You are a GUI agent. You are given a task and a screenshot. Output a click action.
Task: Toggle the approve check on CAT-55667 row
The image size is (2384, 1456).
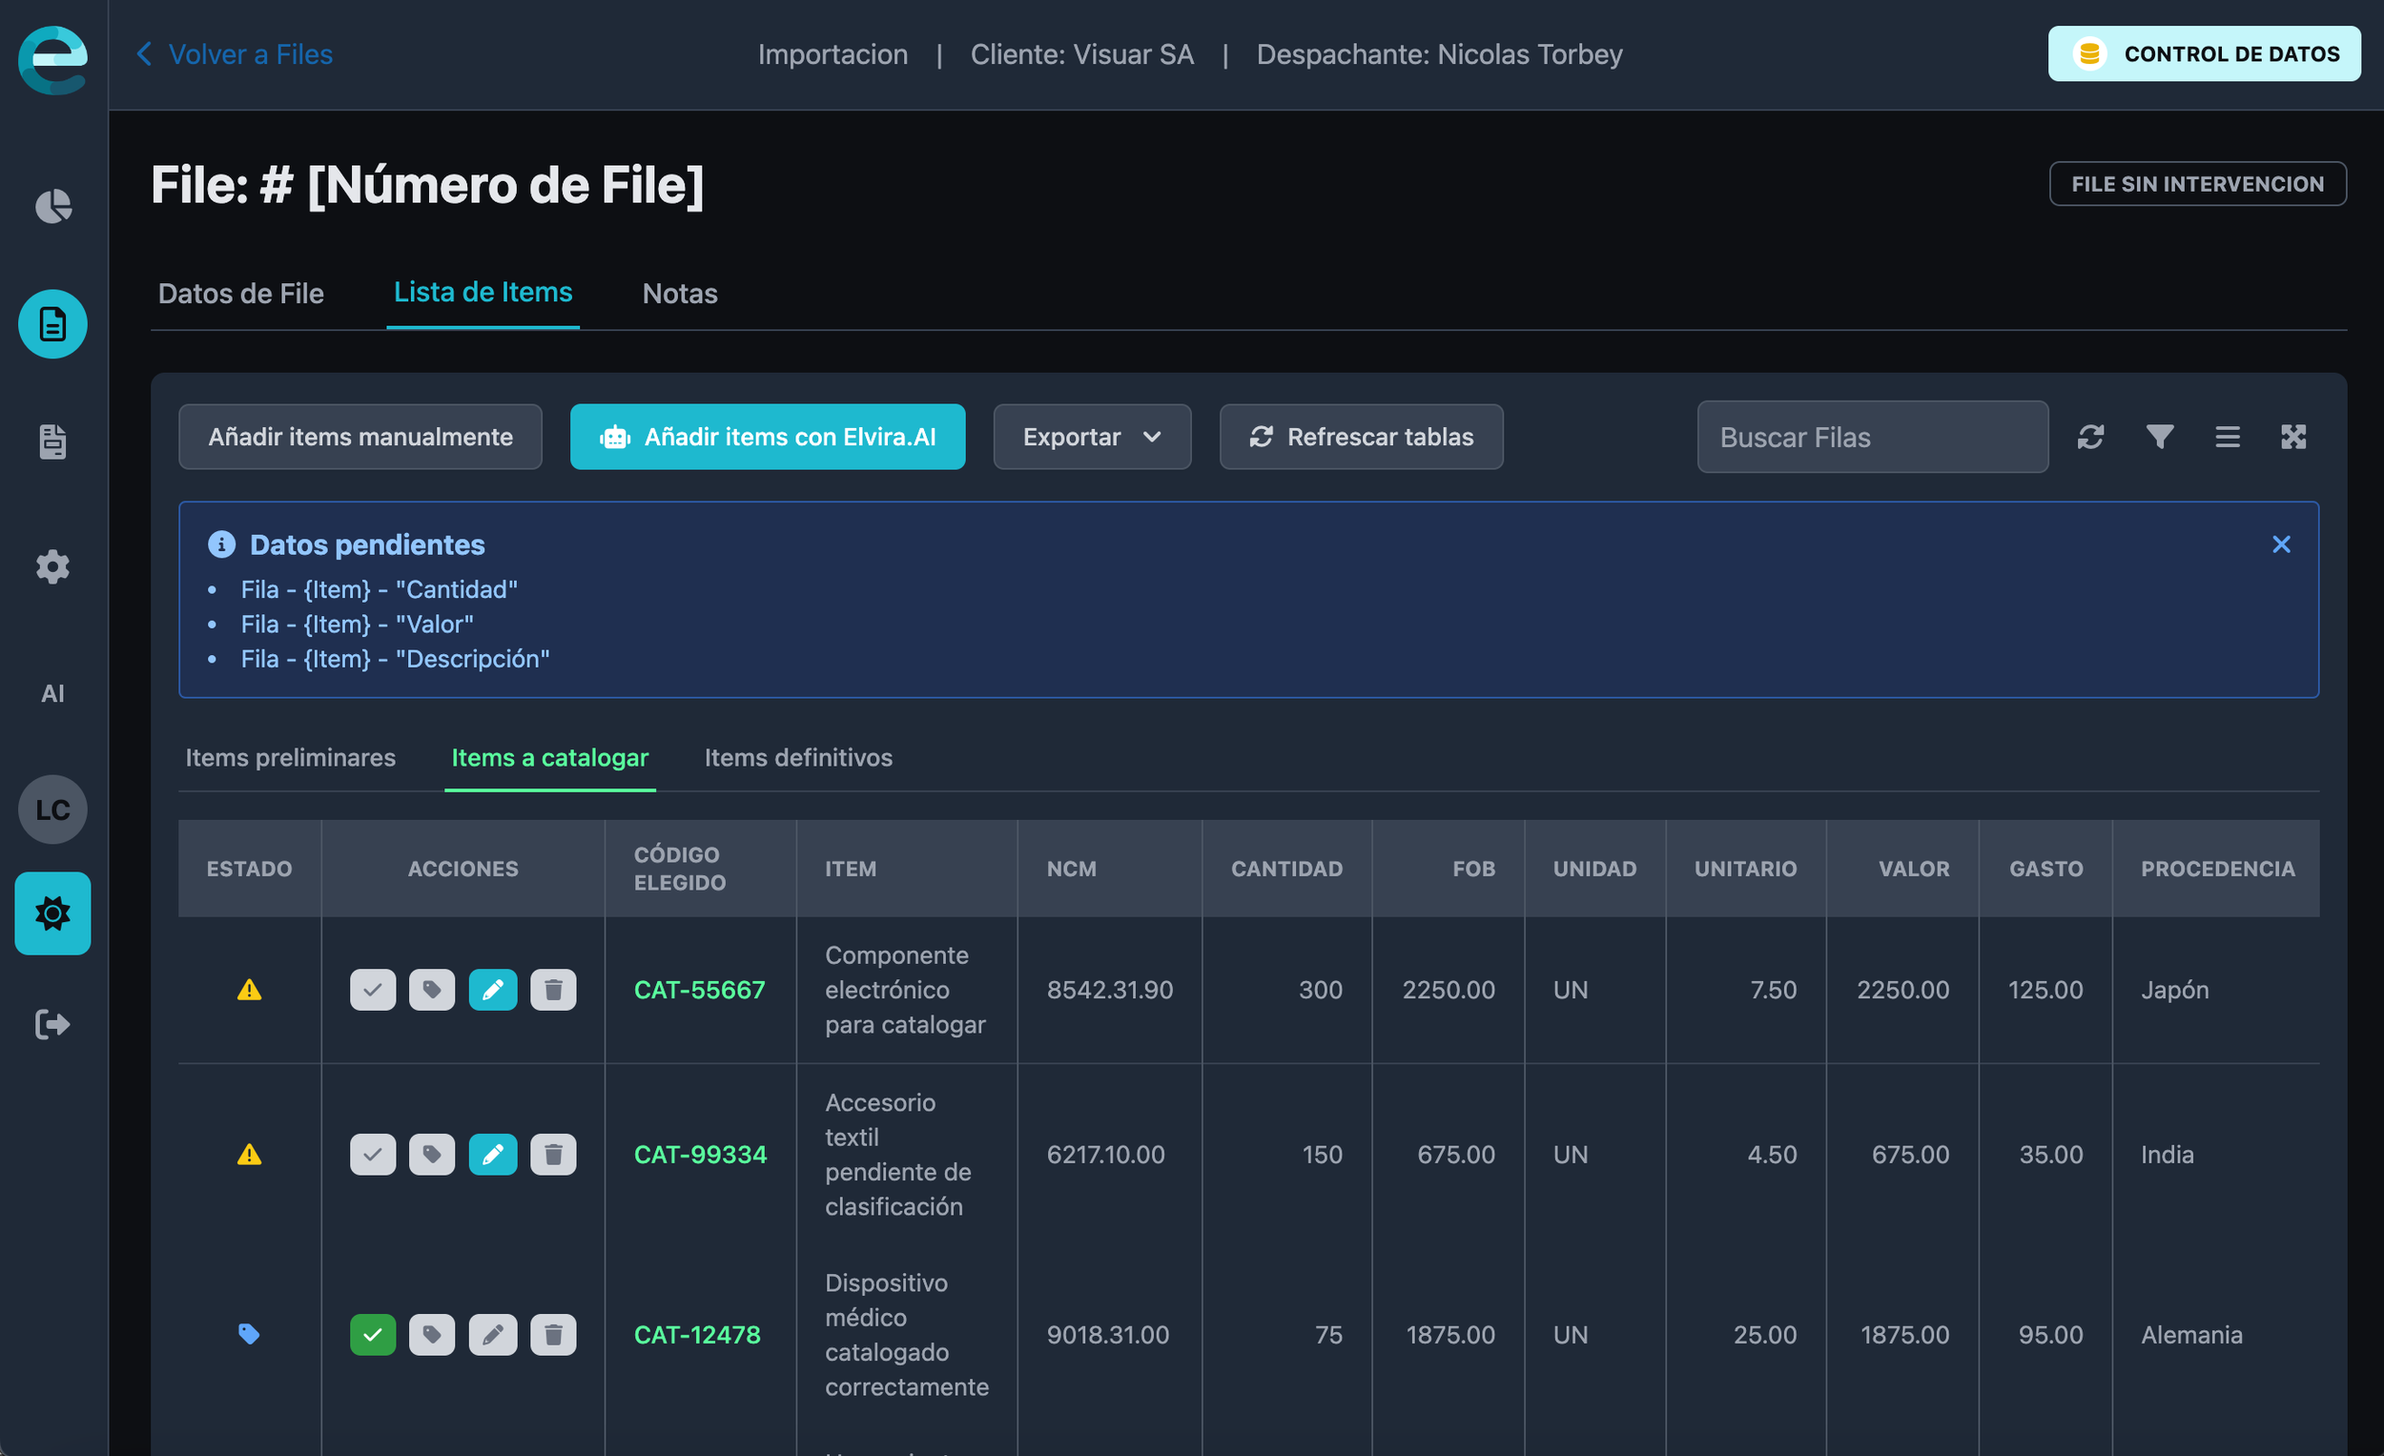click(x=373, y=990)
